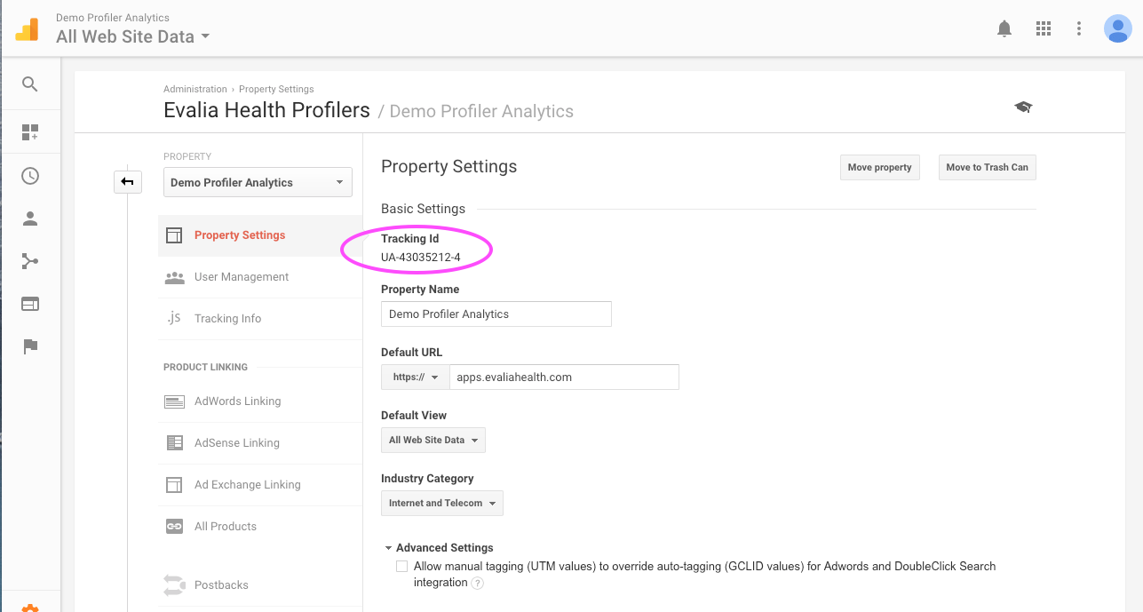Viewport: 1143px width, 612px height.
Task: Click the AdSense Linking icon
Action: point(174,443)
